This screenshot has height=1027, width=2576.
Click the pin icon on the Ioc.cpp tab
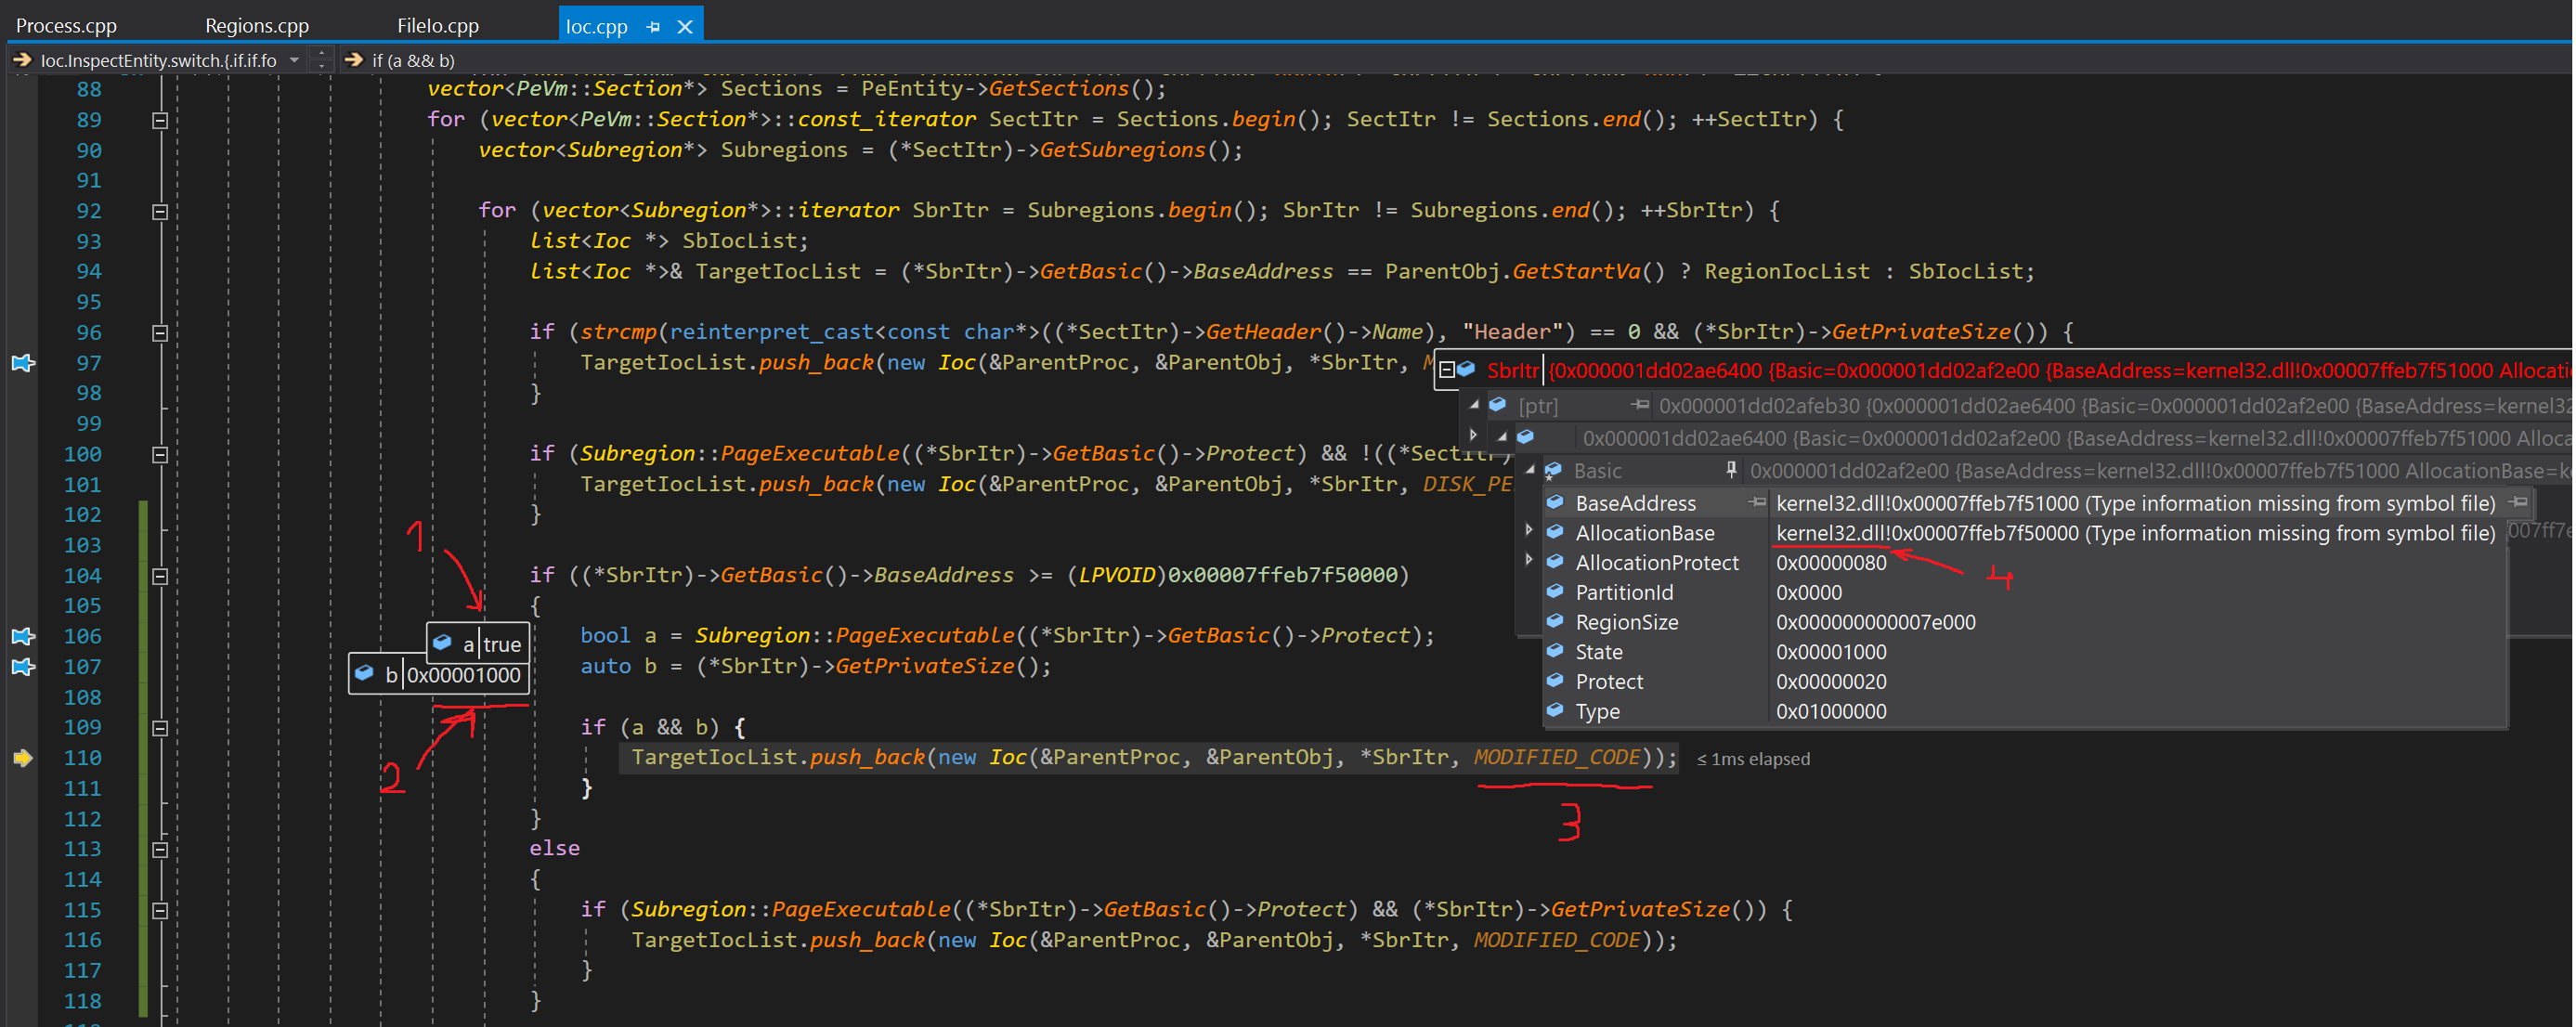[653, 27]
